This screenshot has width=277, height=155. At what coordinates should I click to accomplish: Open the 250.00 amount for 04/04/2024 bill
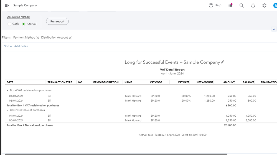point(232,96)
